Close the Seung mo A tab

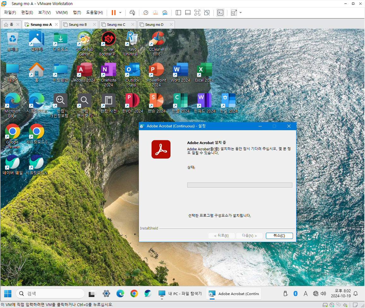click(56, 24)
